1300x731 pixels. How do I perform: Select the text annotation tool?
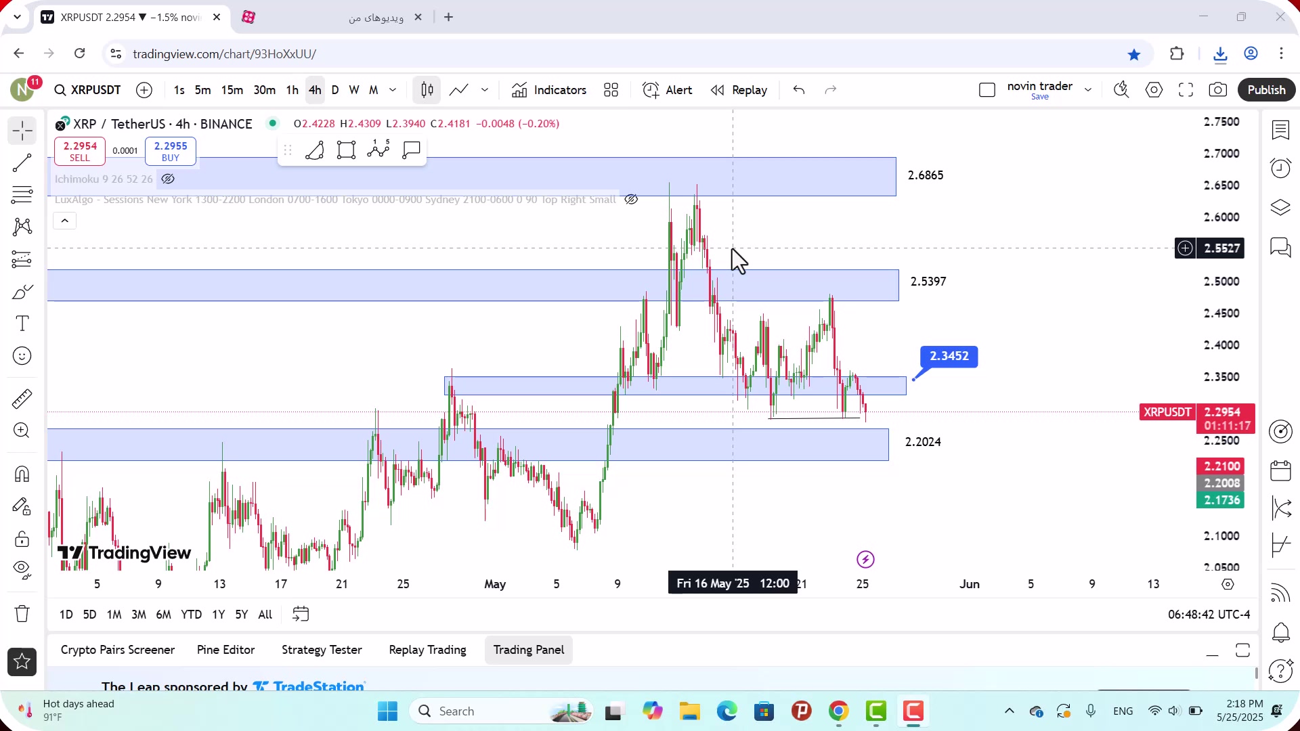[22, 324]
